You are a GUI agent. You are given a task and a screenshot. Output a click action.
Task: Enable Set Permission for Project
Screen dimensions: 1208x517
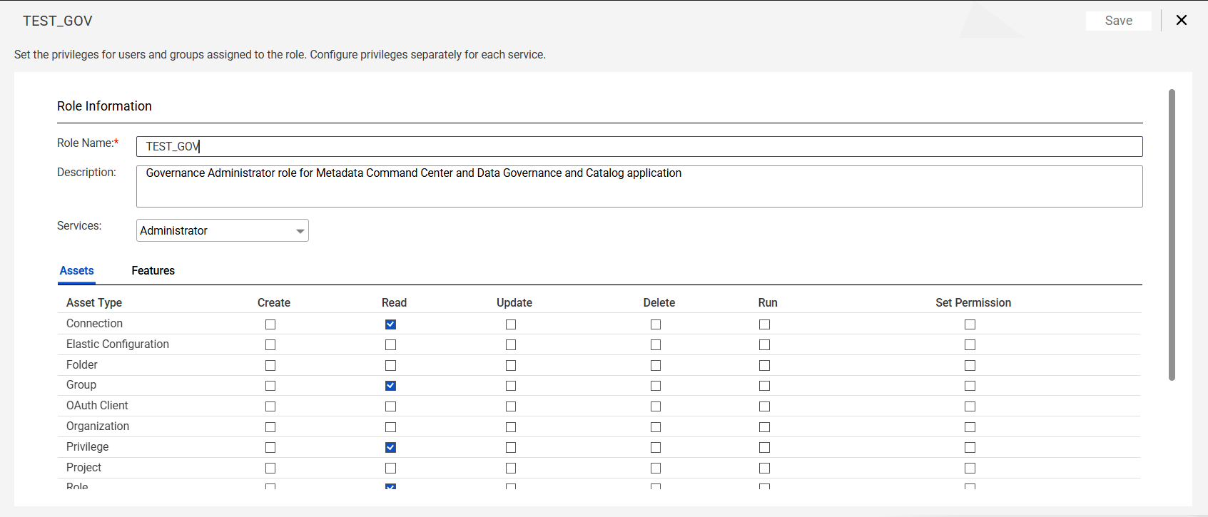tap(970, 469)
